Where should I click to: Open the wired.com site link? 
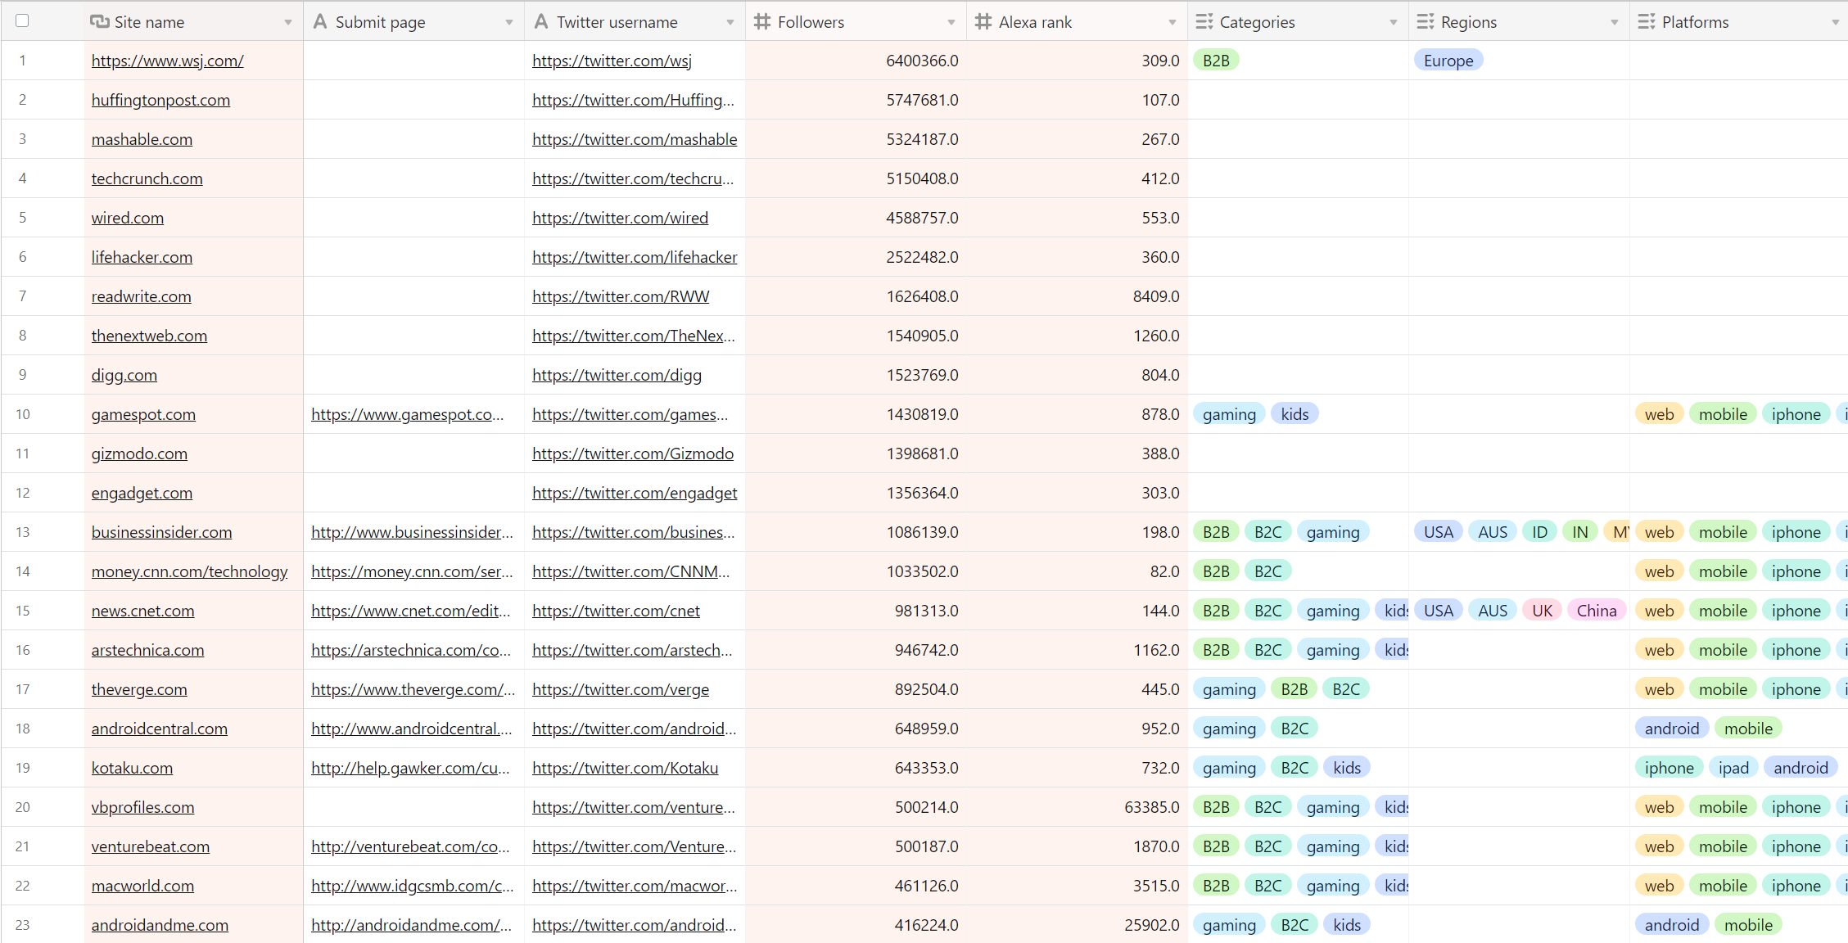[128, 218]
